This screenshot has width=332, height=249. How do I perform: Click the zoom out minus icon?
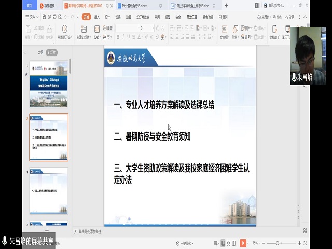point(262,243)
